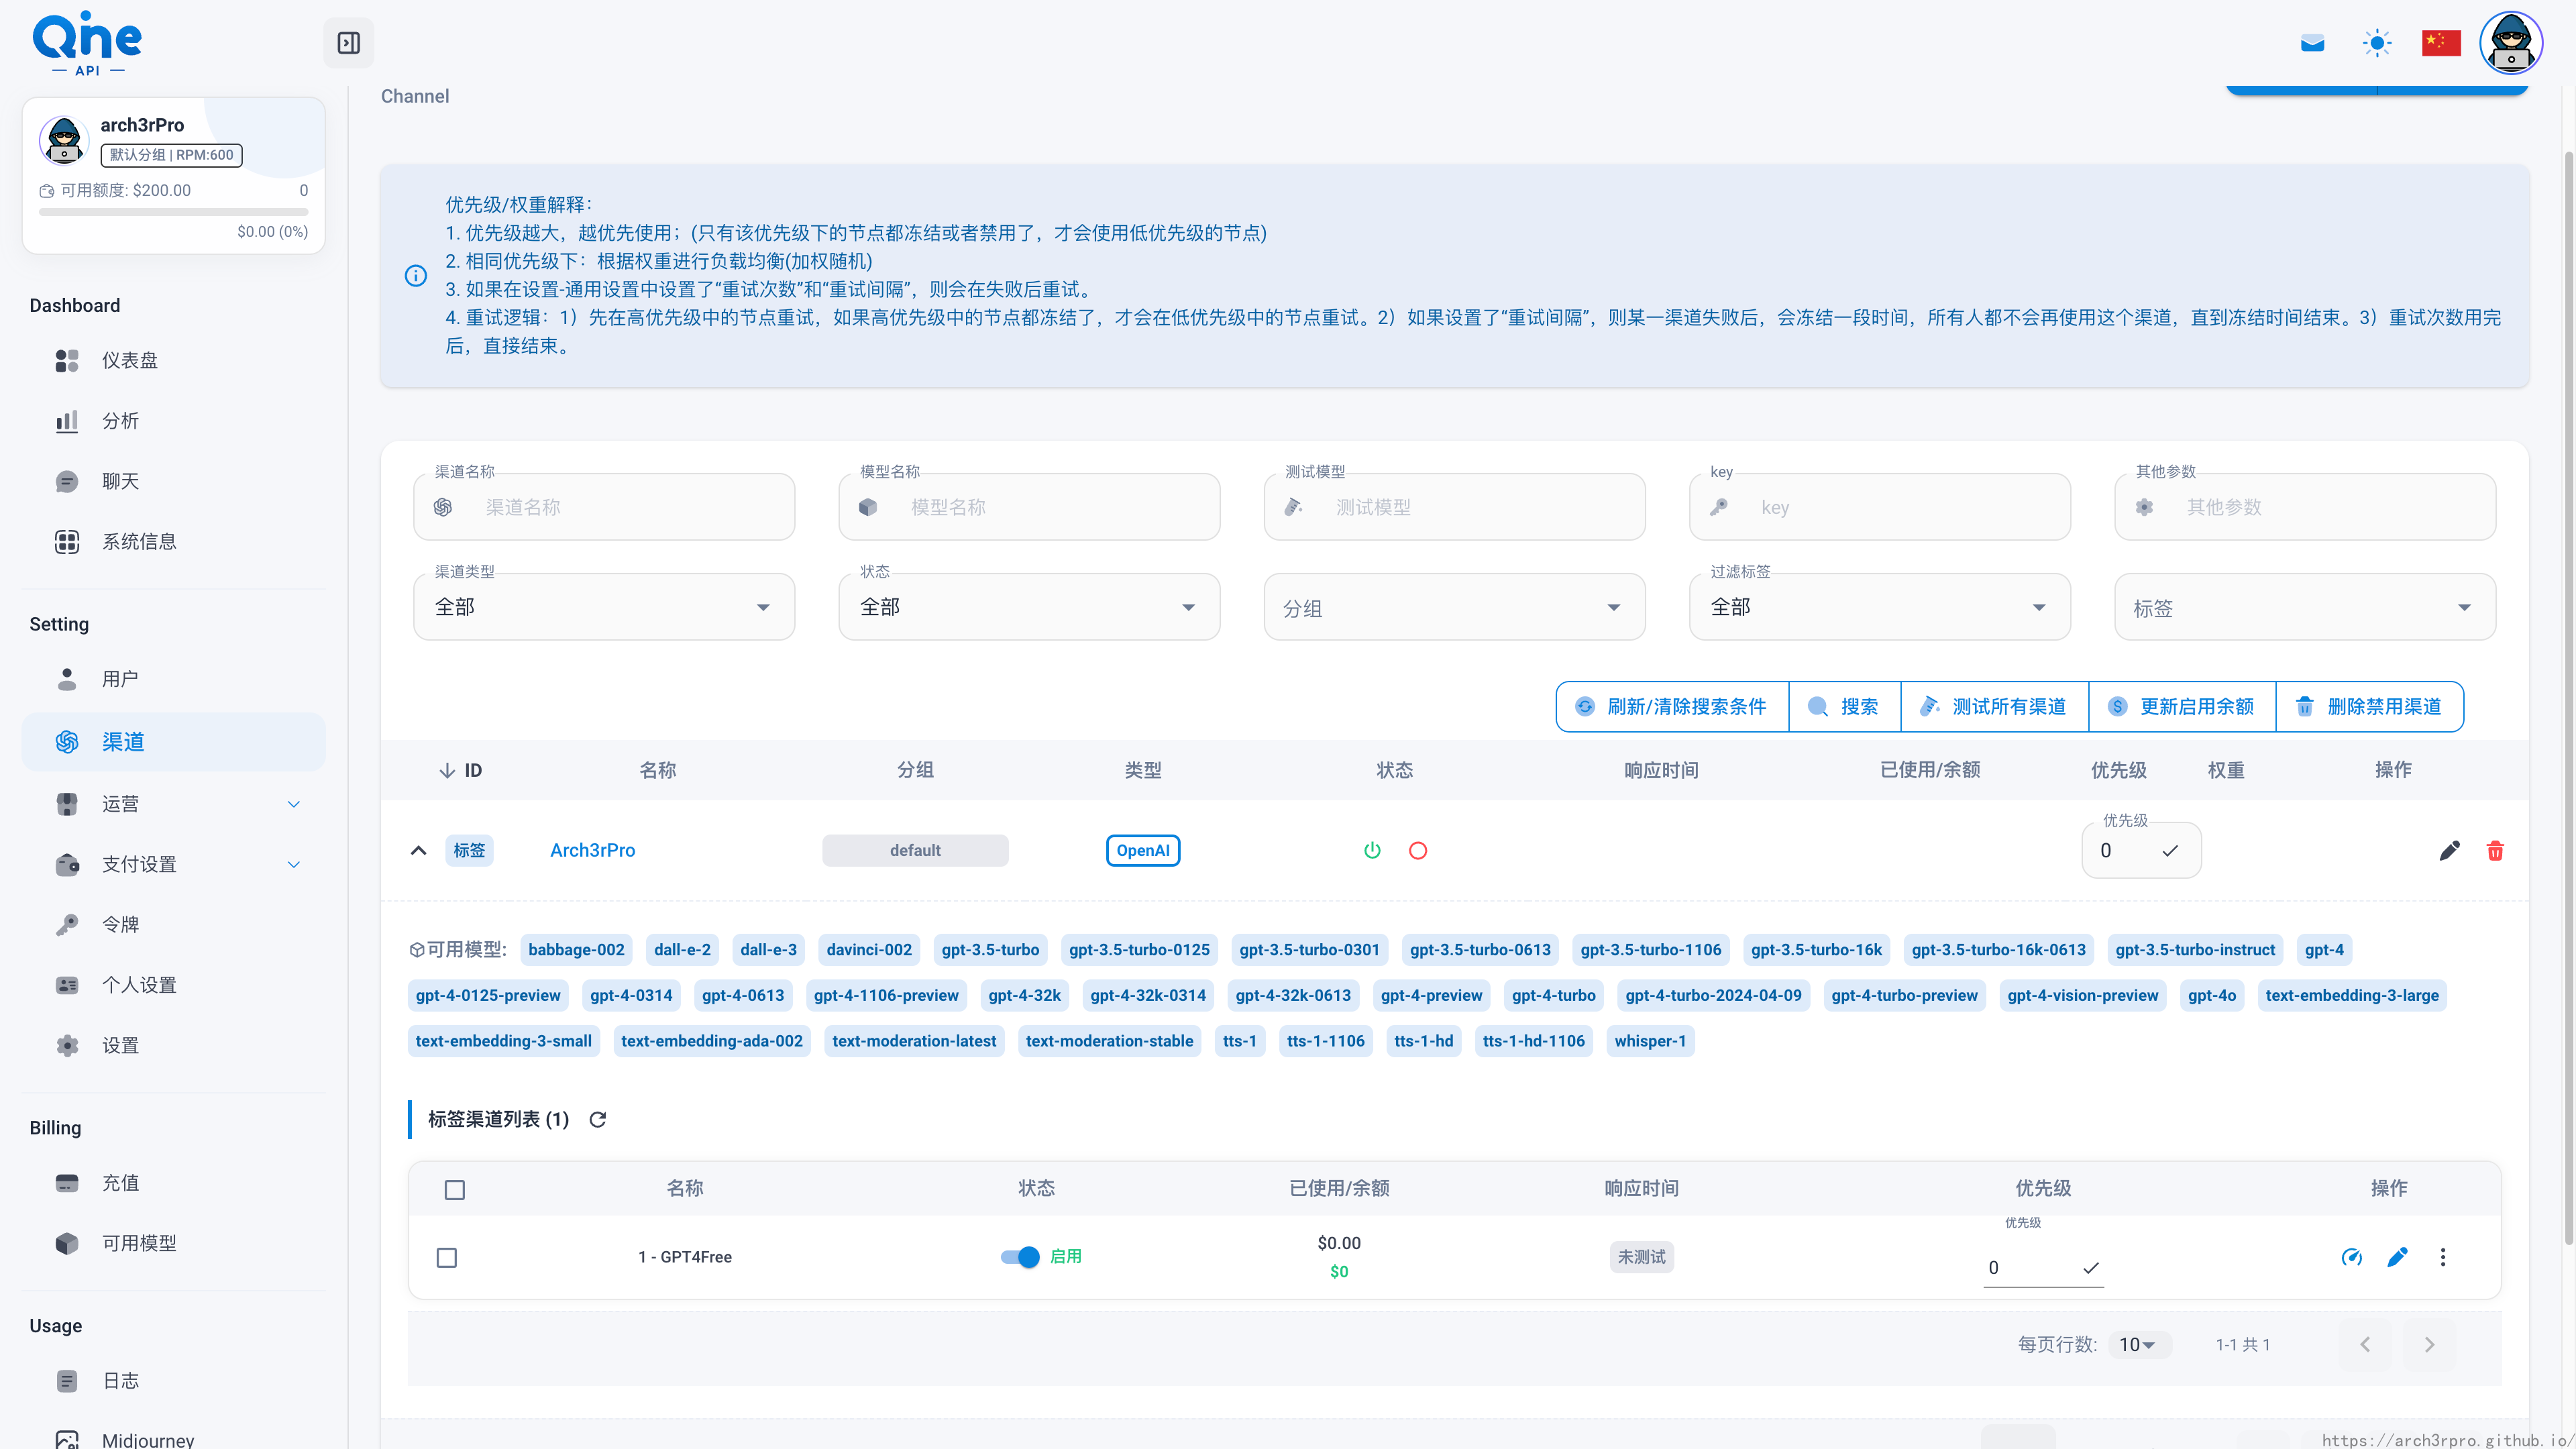Edit Arch3rPro tag with pencil icon
Viewport: 2576px width, 1449px height.
pyautogui.click(x=2449, y=851)
